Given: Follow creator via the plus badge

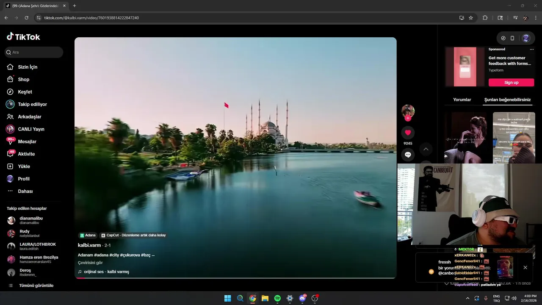Looking at the screenshot, I should coord(408,118).
